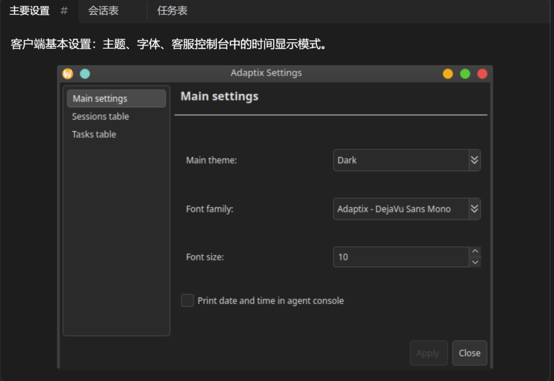
Task: Click the Main theme: label
Action: pos(211,161)
